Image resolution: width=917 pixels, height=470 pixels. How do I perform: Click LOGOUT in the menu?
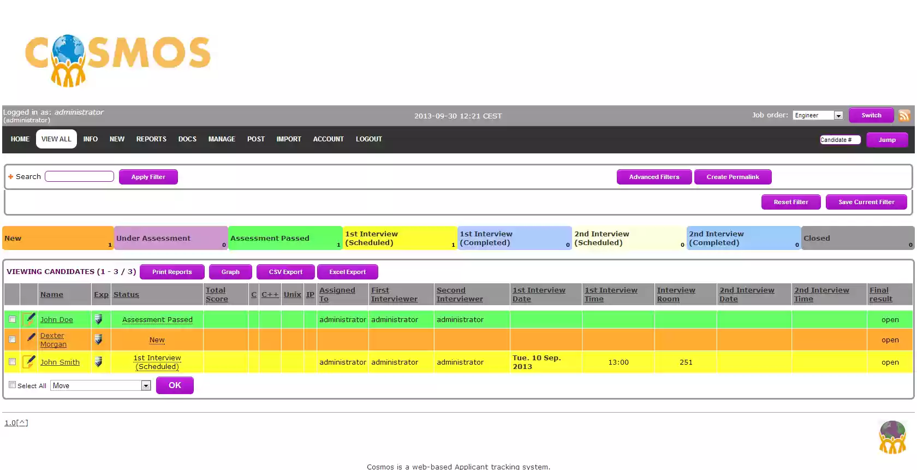click(x=369, y=139)
